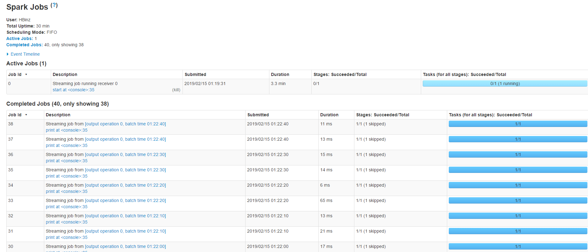The image size is (588, 252).
Task: Click the 1/1 task progress bar for job 31
Action: 518,231
